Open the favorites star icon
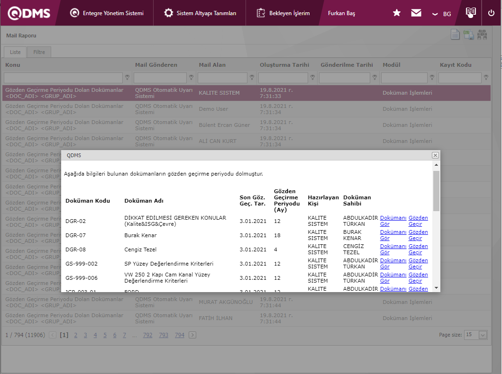Image resolution: width=502 pixels, height=374 pixels. (x=397, y=13)
